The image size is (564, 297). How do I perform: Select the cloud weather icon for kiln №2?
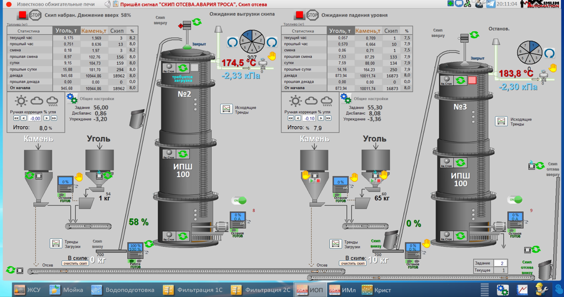[37, 101]
